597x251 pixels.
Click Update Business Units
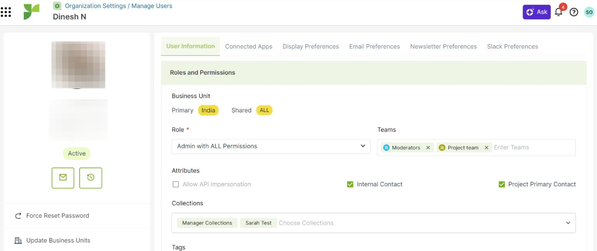coord(58,240)
